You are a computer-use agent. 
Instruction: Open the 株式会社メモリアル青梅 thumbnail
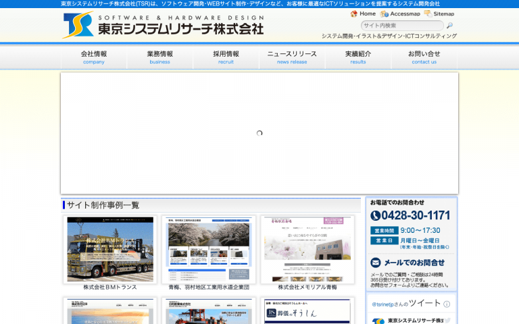pyautogui.click(x=307, y=249)
